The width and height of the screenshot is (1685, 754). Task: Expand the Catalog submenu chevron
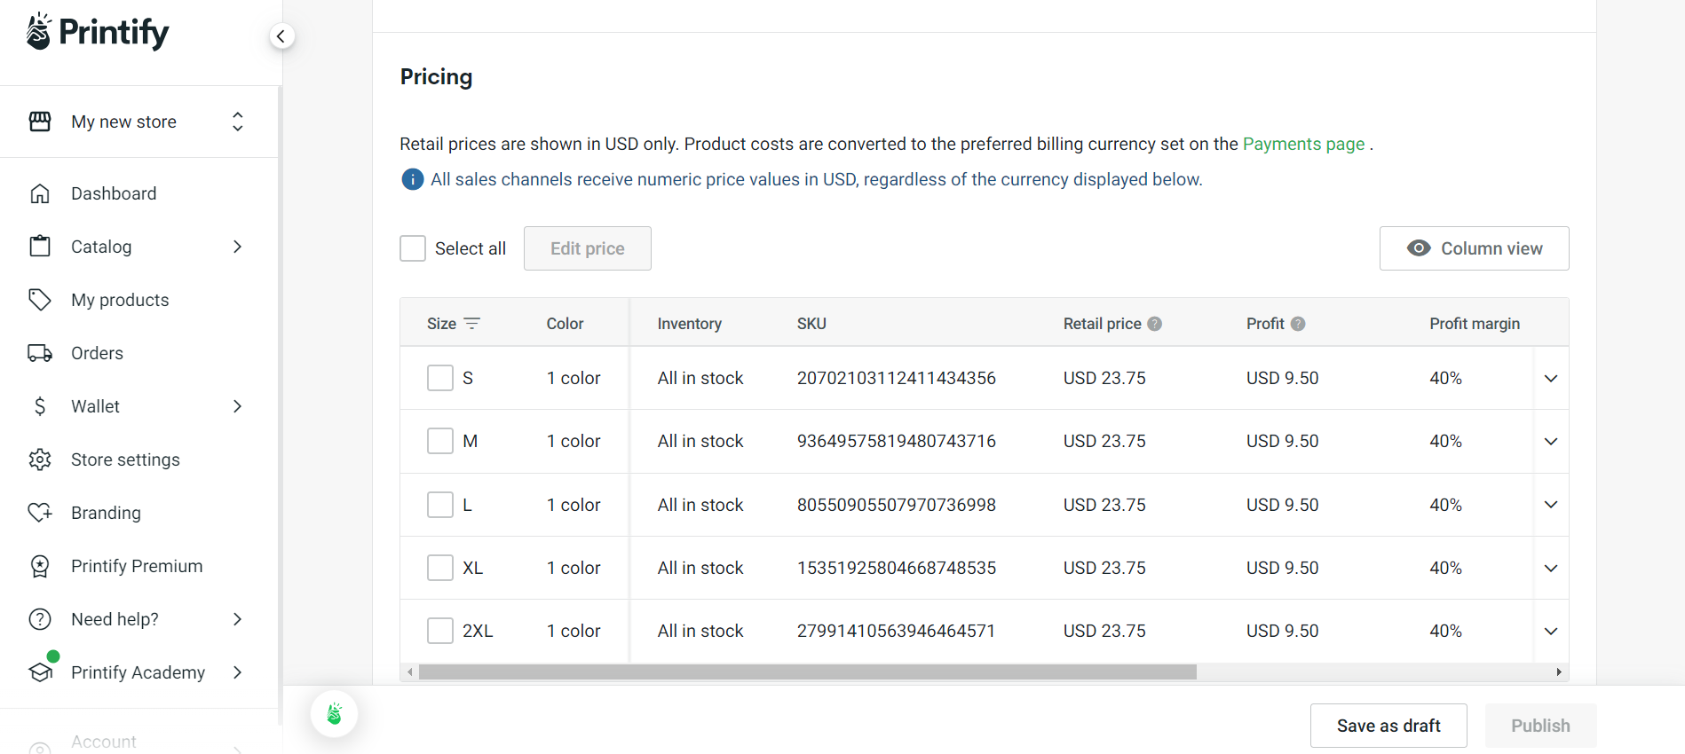[x=237, y=247]
